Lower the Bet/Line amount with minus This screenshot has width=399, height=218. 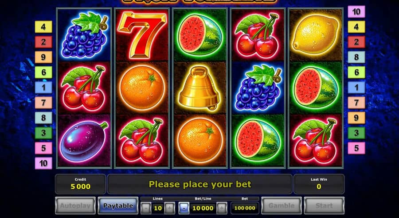[184, 208]
